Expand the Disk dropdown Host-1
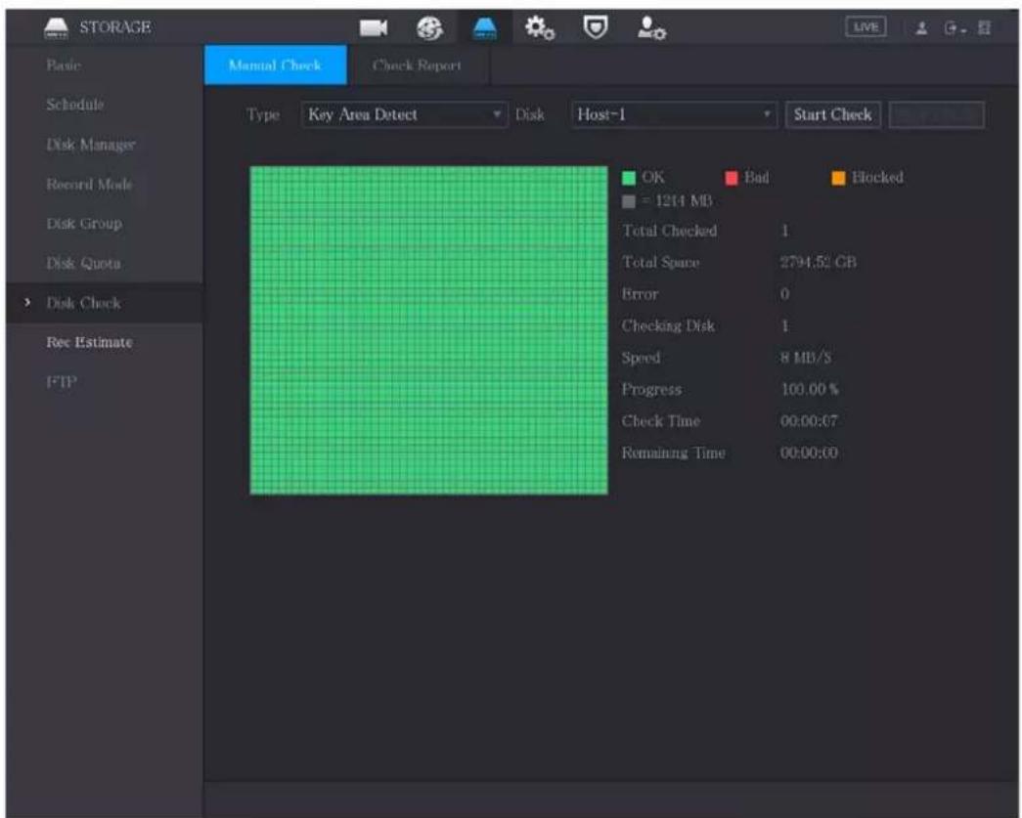 tap(674, 114)
